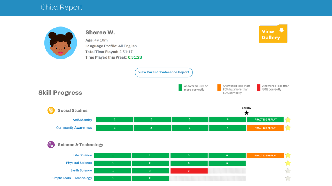Click the green legend color swatch
Viewport: 332px width, 186px height.
coord(180,87)
